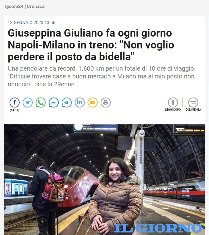Send article by email icon

(x=93, y=102)
